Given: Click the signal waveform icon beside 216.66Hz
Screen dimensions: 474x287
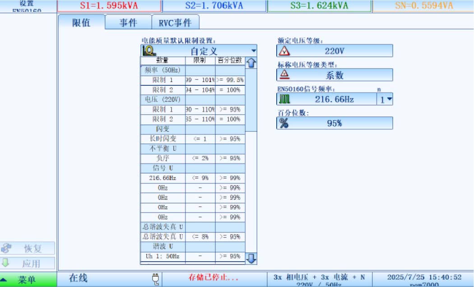Looking at the screenshot, I should click(284, 99).
